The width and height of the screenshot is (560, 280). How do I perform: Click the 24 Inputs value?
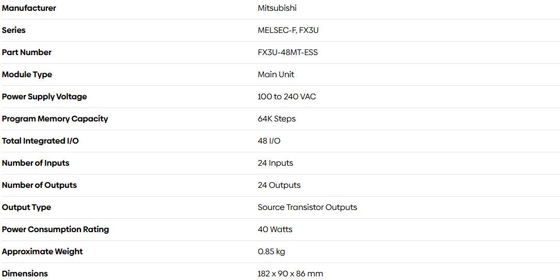point(275,163)
